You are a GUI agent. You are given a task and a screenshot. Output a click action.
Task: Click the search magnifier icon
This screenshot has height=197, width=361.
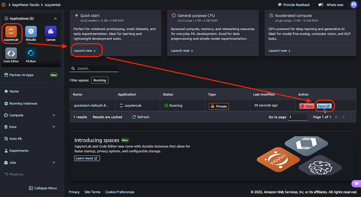point(73,68)
